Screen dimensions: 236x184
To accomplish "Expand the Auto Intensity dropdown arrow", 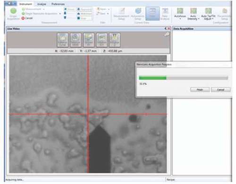I will [x=199, y=19].
